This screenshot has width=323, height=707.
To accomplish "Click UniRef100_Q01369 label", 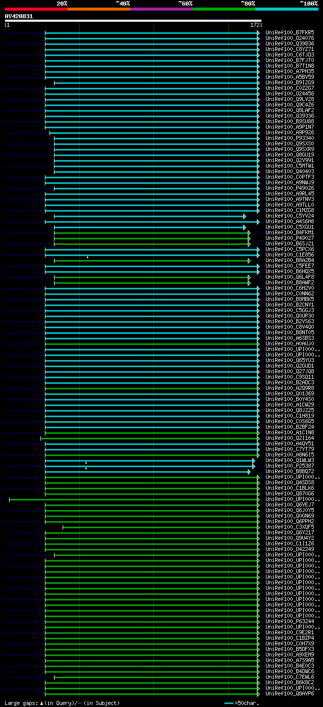I will point(290,393).
